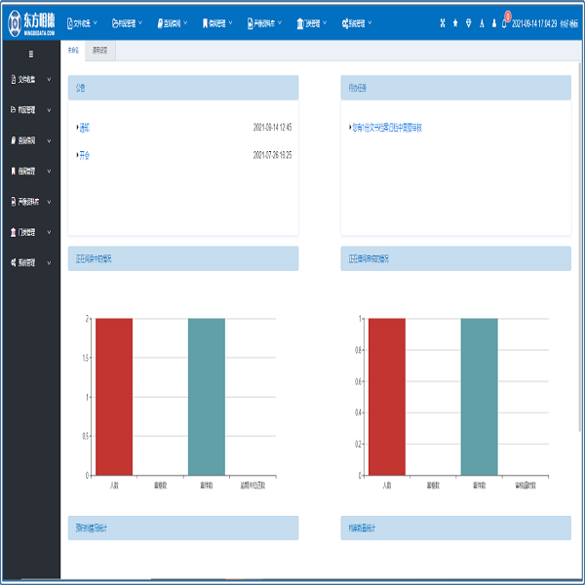The height and width of the screenshot is (585, 585).
Task: Click the 档案管理 folder icon in sidebar
Action: pyautogui.click(x=13, y=110)
